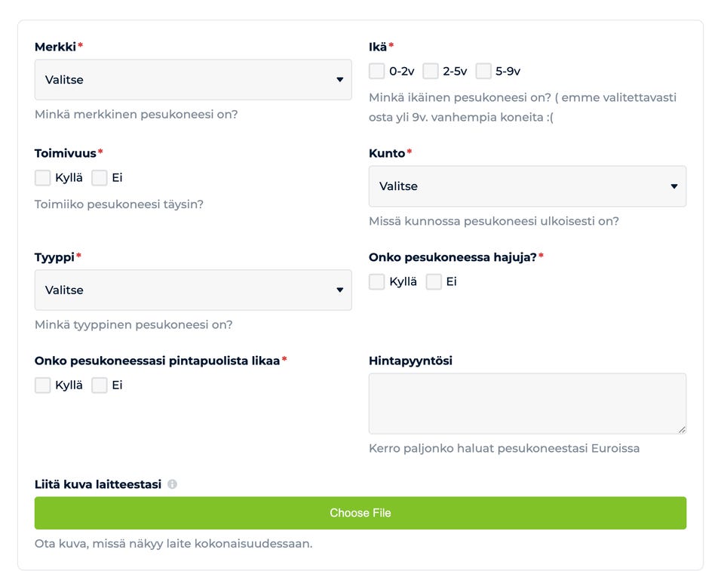Viewport: 724px width, 571px height.
Task: Tick Kyllä for Onko pesukoneessa hajuja
Action: tap(377, 282)
